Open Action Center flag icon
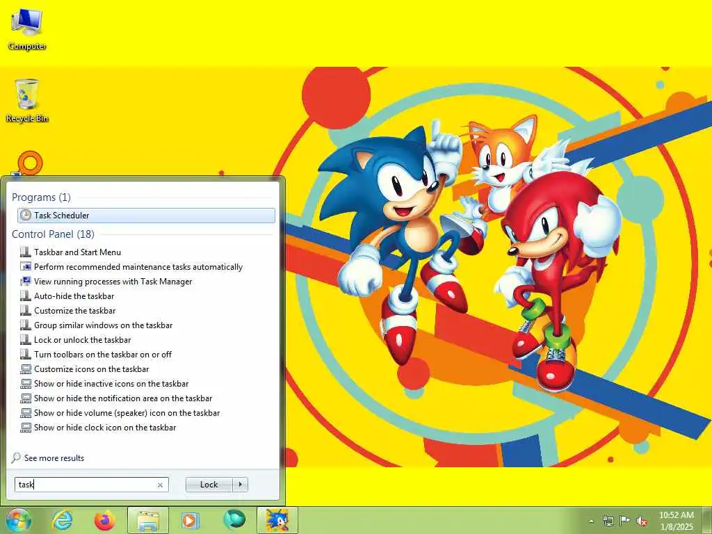 click(625, 521)
